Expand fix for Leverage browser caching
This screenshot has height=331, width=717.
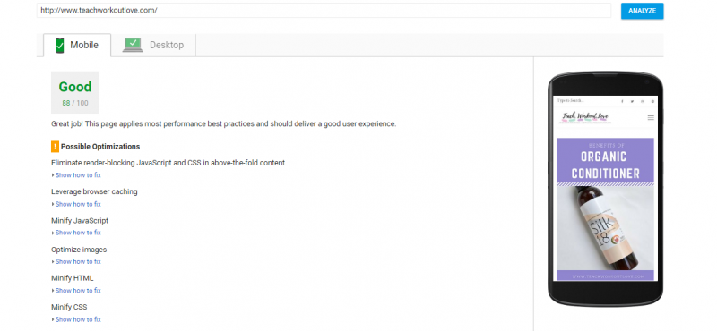click(x=76, y=204)
